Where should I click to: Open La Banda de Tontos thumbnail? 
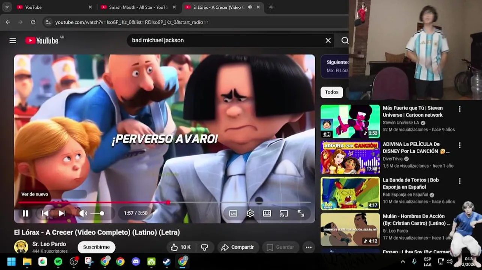coord(350,193)
